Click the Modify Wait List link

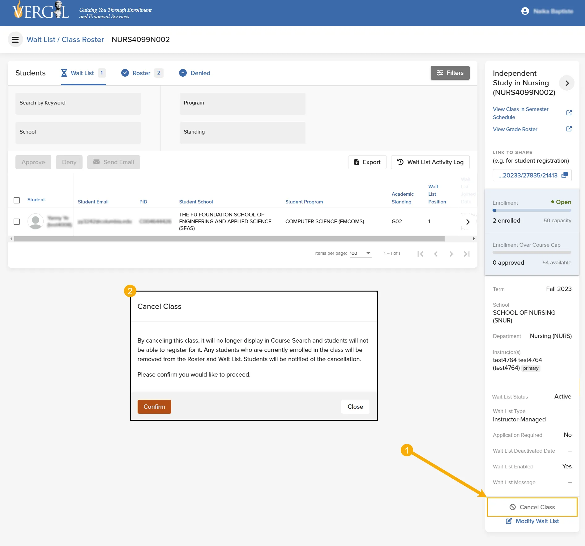click(x=532, y=521)
